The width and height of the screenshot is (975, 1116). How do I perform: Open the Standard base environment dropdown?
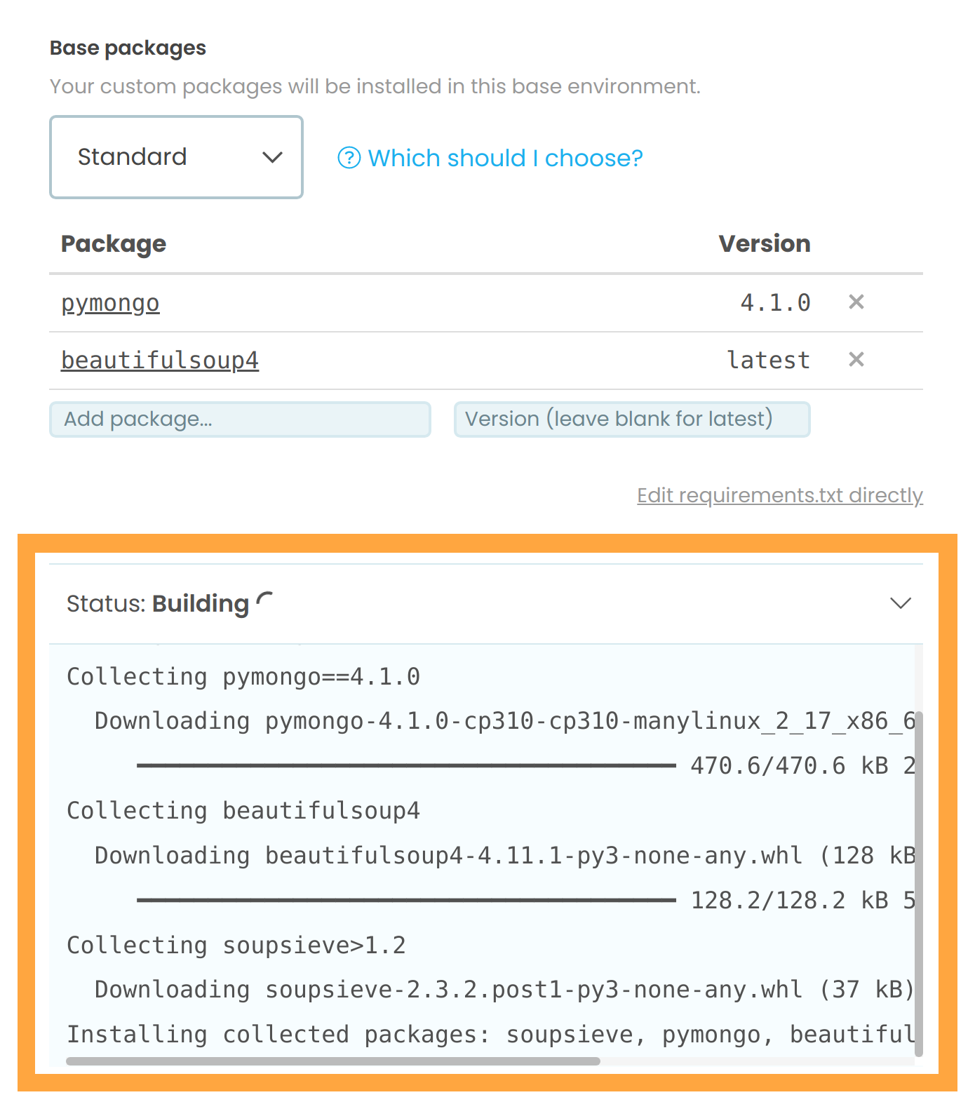175,157
